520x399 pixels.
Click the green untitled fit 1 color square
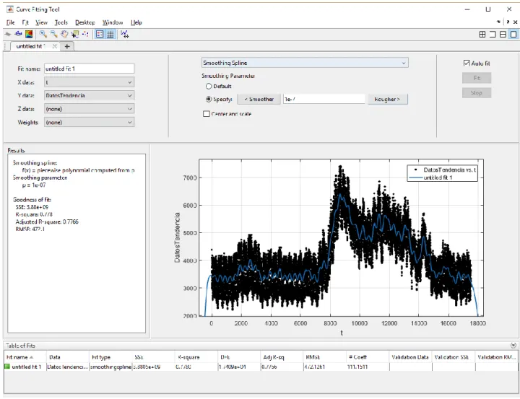click(x=7, y=367)
